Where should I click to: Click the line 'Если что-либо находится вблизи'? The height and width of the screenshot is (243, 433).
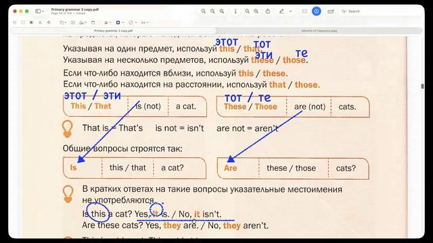pyautogui.click(x=175, y=74)
